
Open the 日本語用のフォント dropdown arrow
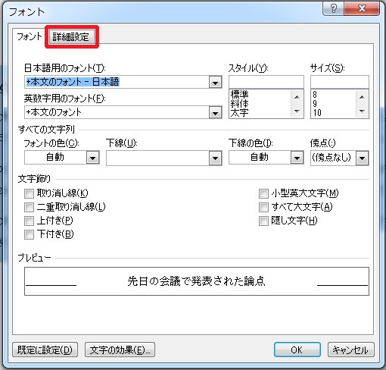pos(215,83)
